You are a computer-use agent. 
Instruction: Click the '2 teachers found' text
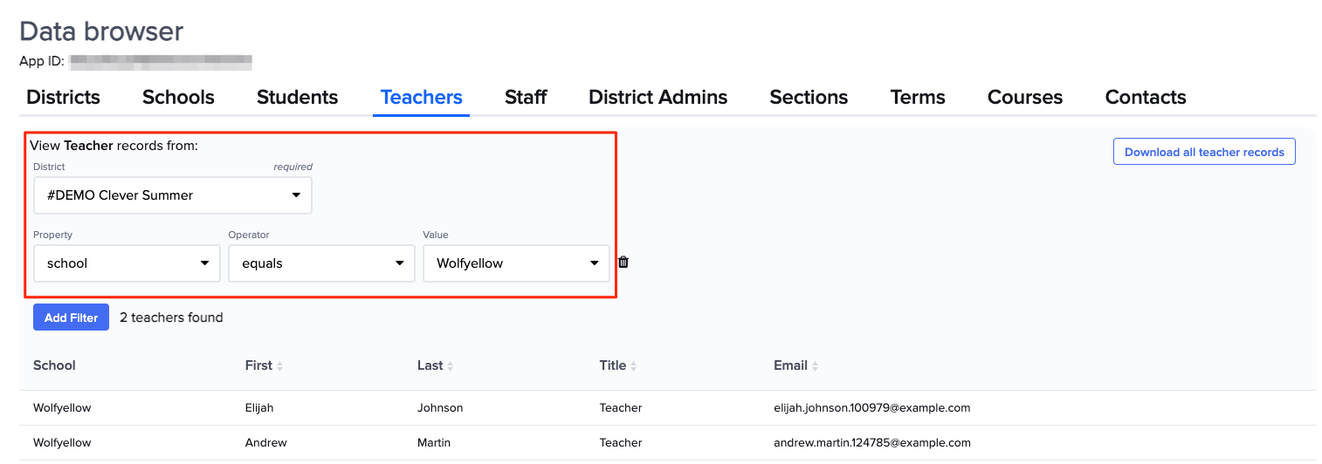coord(171,317)
